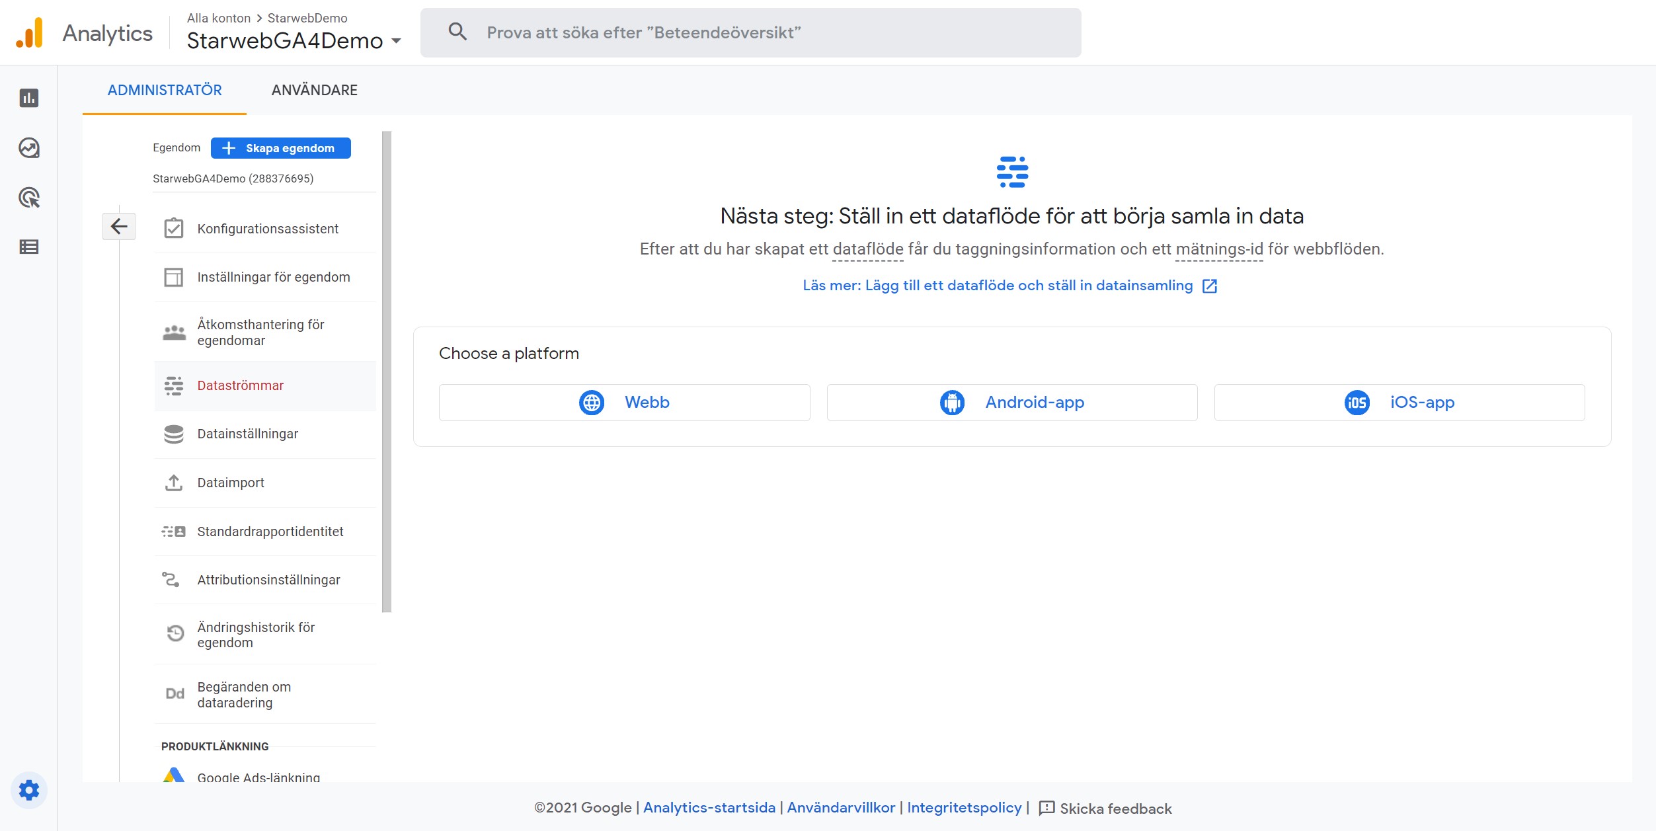Open Läs mer dataflöde help link
Image resolution: width=1656 pixels, height=831 pixels.
tap(1009, 286)
